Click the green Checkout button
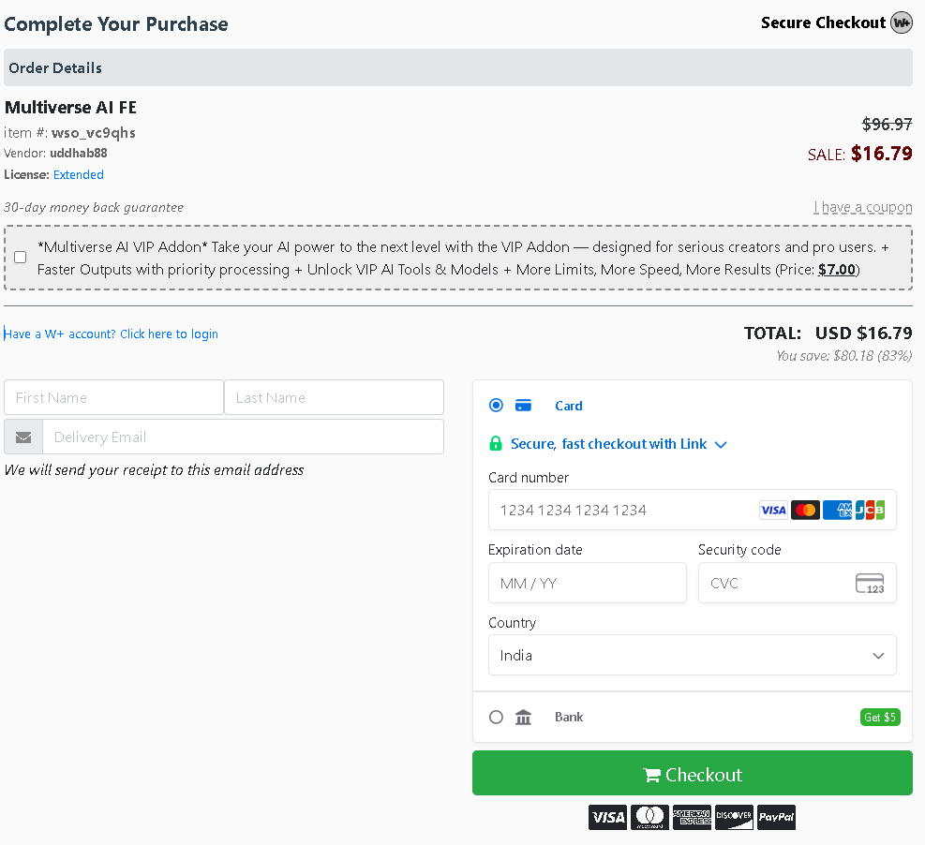925x845 pixels. tap(692, 774)
